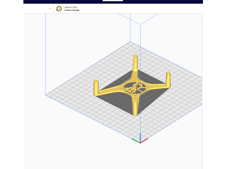This screenshot has width=226, height=169.
Task: Expand the printer selector chevron
Action: [x=50, y=9]
